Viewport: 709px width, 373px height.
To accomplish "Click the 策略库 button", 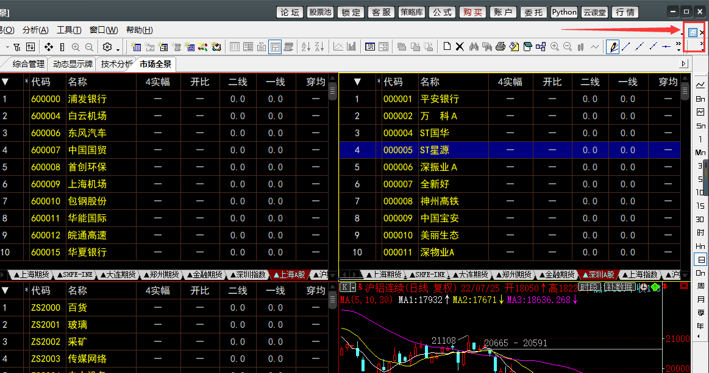I will point(412,12).
